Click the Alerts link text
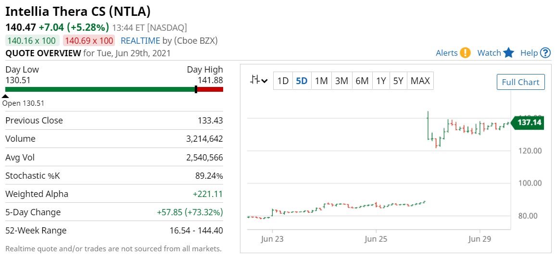 click(447, 53)
